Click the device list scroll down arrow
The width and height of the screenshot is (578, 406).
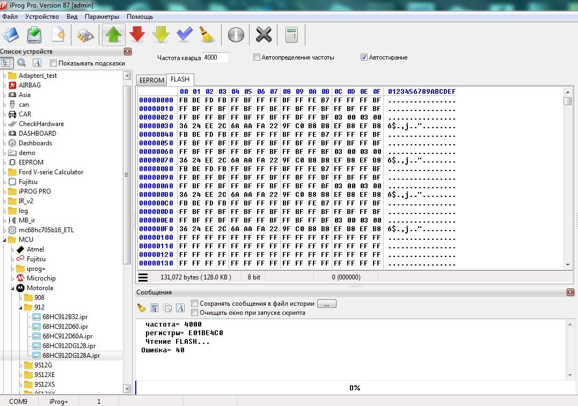127,389
